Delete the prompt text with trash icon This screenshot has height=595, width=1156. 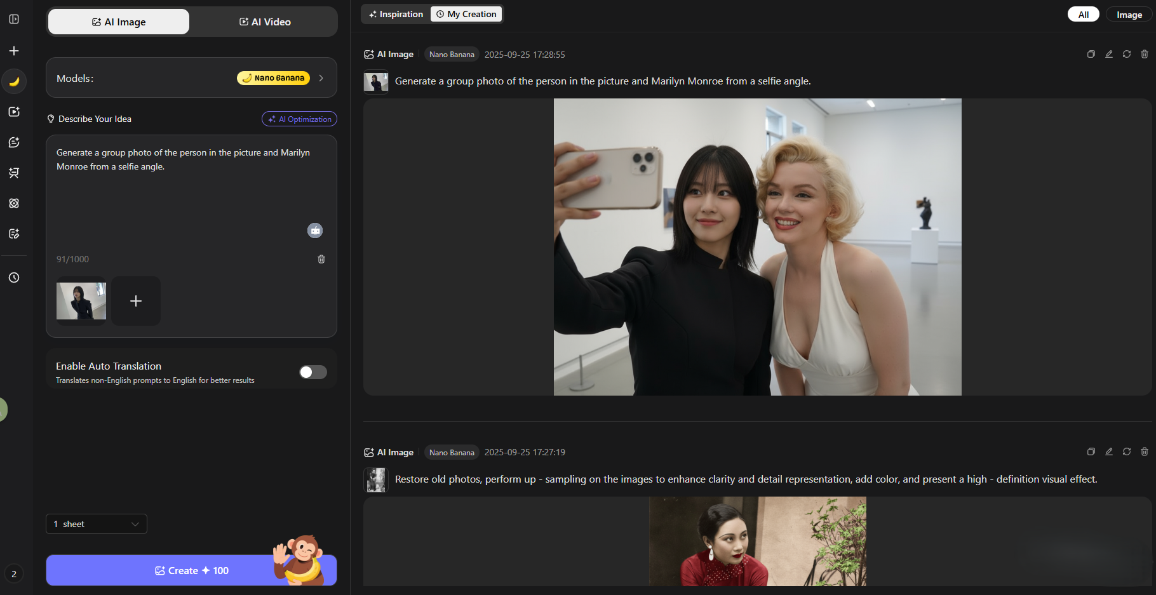coord(321,259)
